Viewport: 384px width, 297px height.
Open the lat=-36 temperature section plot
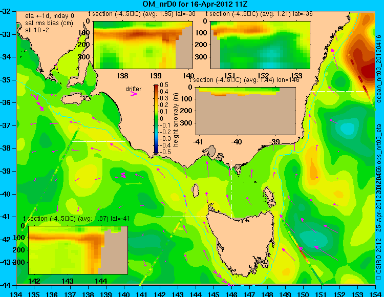tap(260, 45)
